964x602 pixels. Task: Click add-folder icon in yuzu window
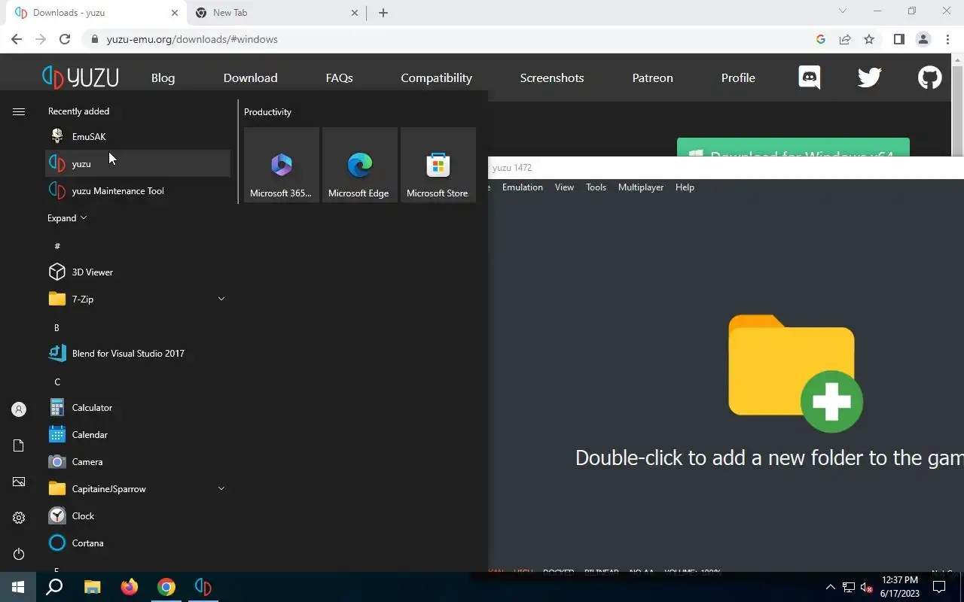[x=795, y=373]
